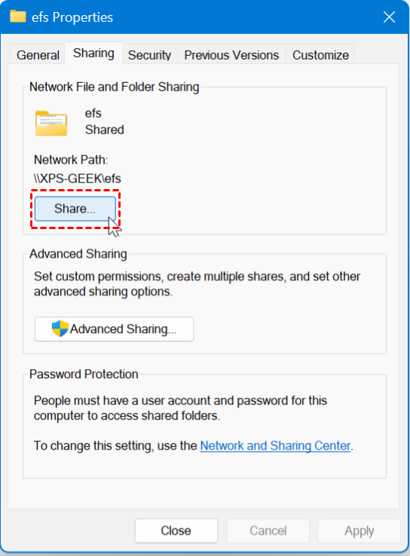Click the Shared status label

(x=104, y=130)
